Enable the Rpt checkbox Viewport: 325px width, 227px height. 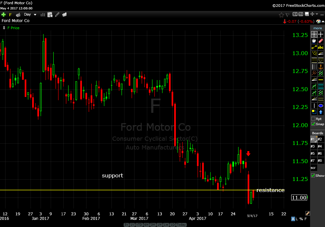(x=313, y=119)
